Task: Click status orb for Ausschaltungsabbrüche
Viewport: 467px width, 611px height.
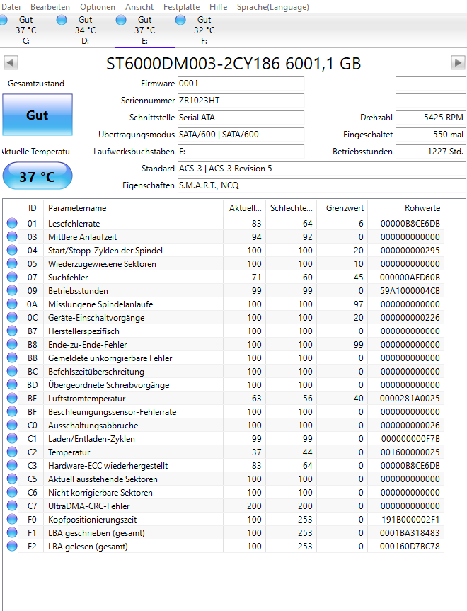Action: [x=12, y=425]
